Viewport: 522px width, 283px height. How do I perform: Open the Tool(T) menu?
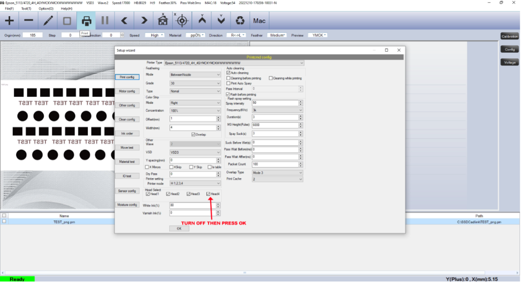26,8
